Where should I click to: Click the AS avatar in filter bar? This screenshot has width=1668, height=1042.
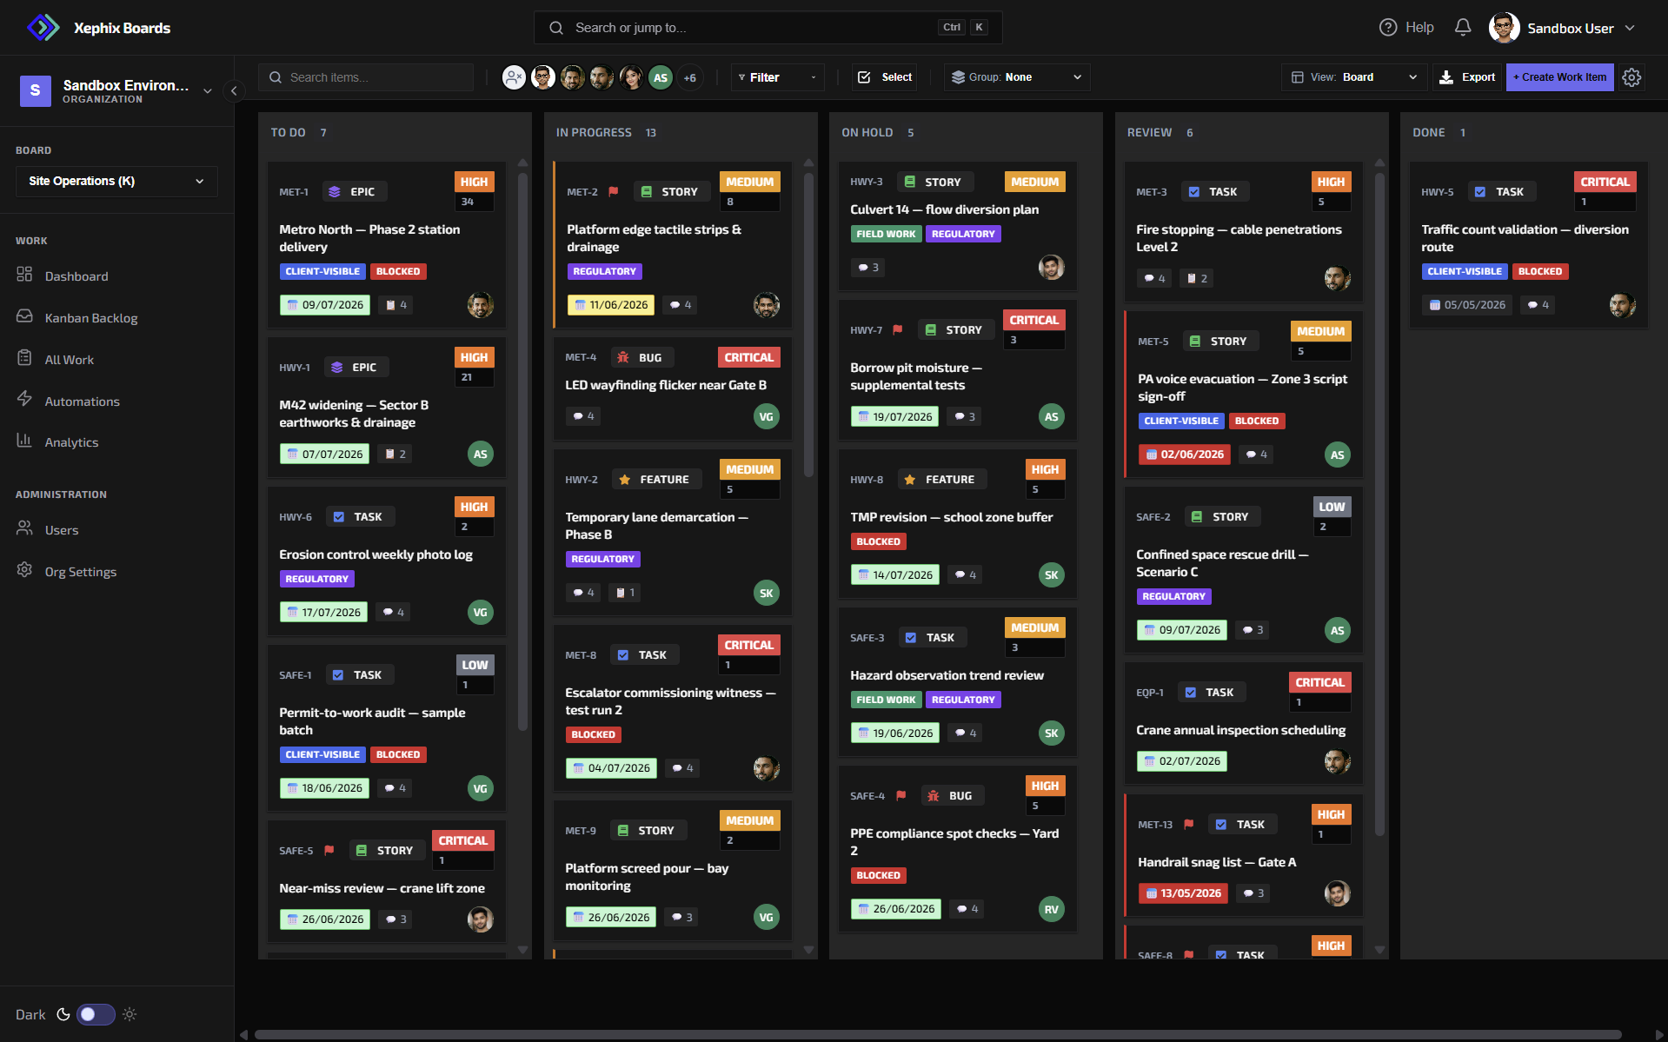tap(661, 77)
